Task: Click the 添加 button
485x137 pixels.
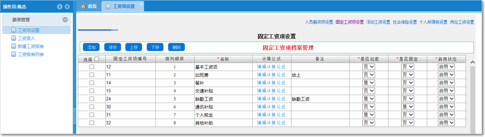Action: tap(91, 47)
